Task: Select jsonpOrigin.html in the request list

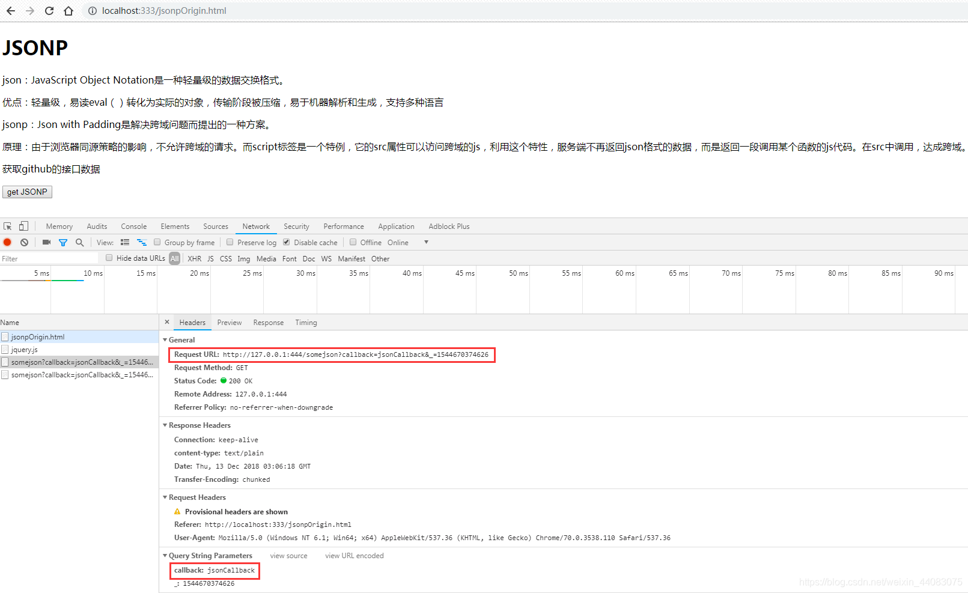Action: (79, 337)
